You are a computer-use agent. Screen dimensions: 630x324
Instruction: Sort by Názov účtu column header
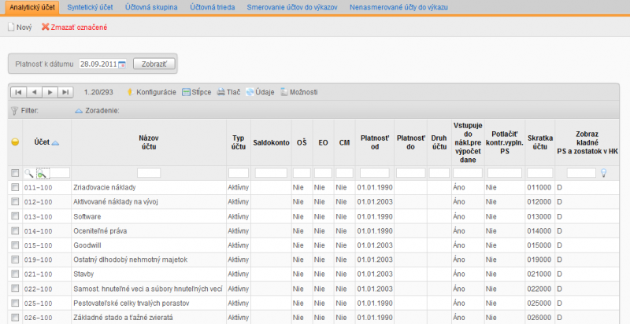coord(149,142)
